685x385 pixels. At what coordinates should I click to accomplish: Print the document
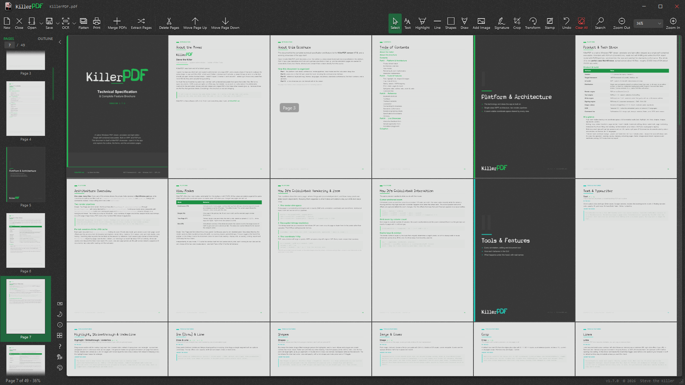click(x=97, y=23)
